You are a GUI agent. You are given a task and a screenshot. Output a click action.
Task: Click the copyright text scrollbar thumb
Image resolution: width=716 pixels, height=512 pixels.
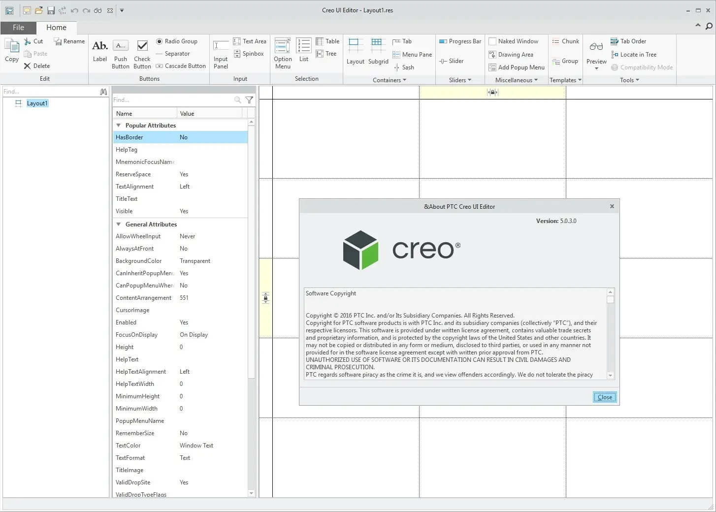(x=611, y=299)
